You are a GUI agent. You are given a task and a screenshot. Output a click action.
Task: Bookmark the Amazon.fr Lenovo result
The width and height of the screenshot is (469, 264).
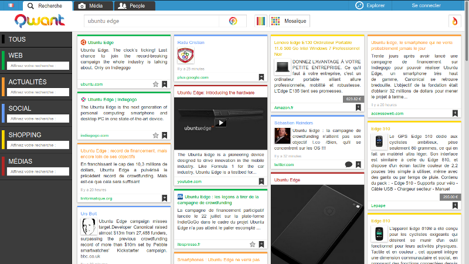click(x=358, y=107)
